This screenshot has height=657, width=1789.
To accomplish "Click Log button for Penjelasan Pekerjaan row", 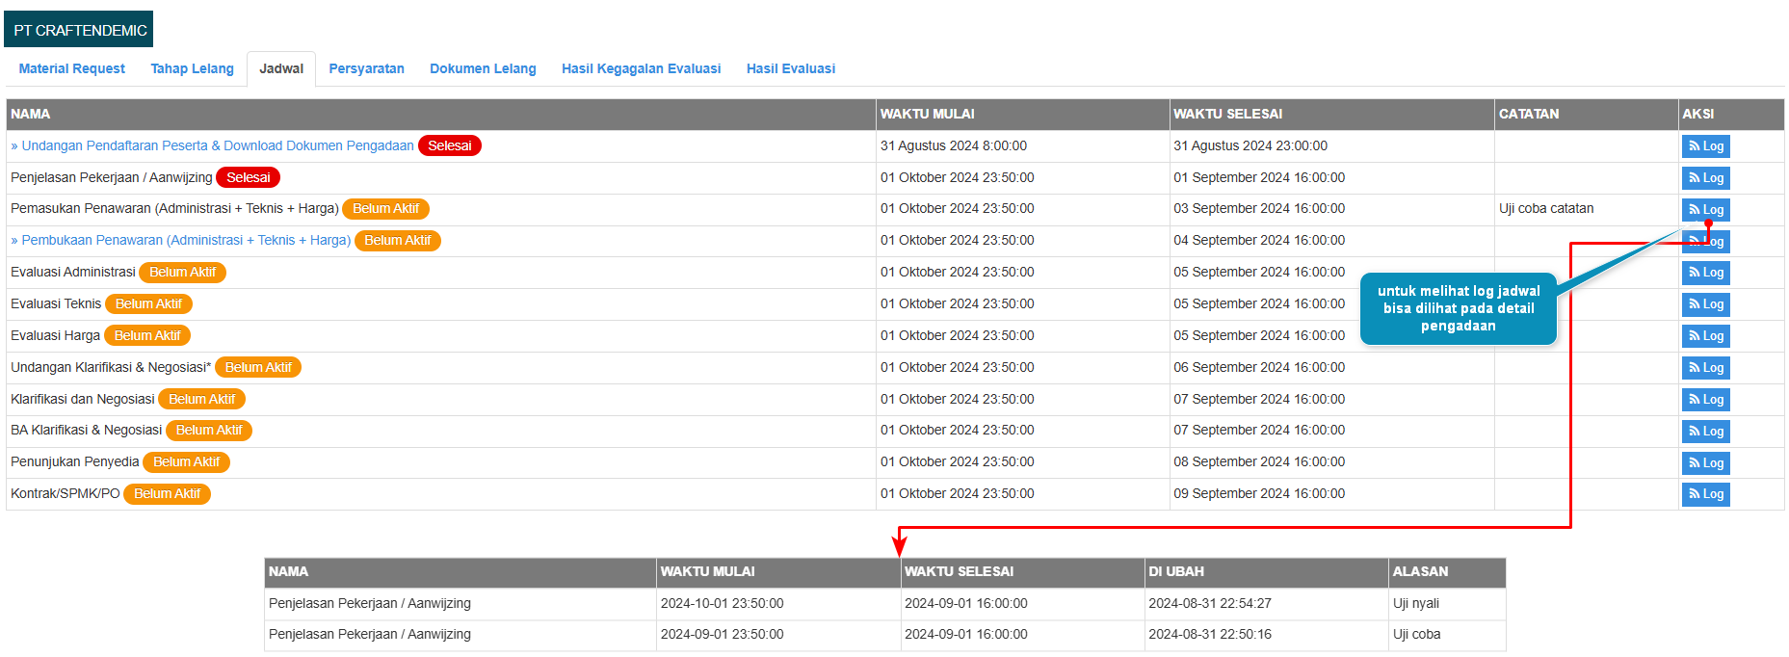I will (x=1705, y=178).
